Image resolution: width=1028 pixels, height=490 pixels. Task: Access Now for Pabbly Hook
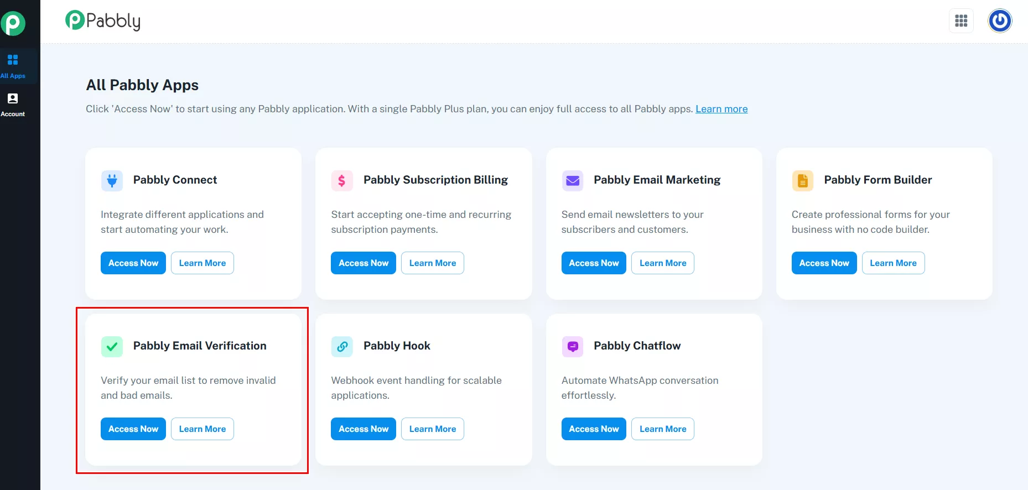(364, 429)
